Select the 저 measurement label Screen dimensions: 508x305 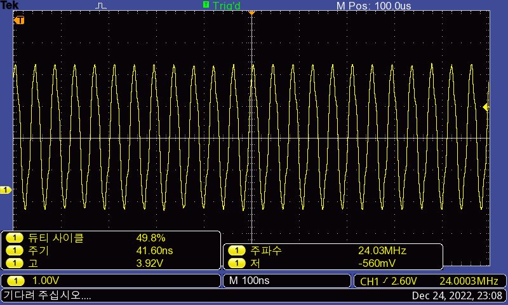(x=255, y=263)
